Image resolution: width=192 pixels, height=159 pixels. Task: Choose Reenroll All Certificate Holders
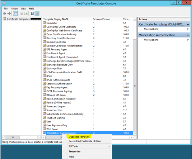(85, 141)
